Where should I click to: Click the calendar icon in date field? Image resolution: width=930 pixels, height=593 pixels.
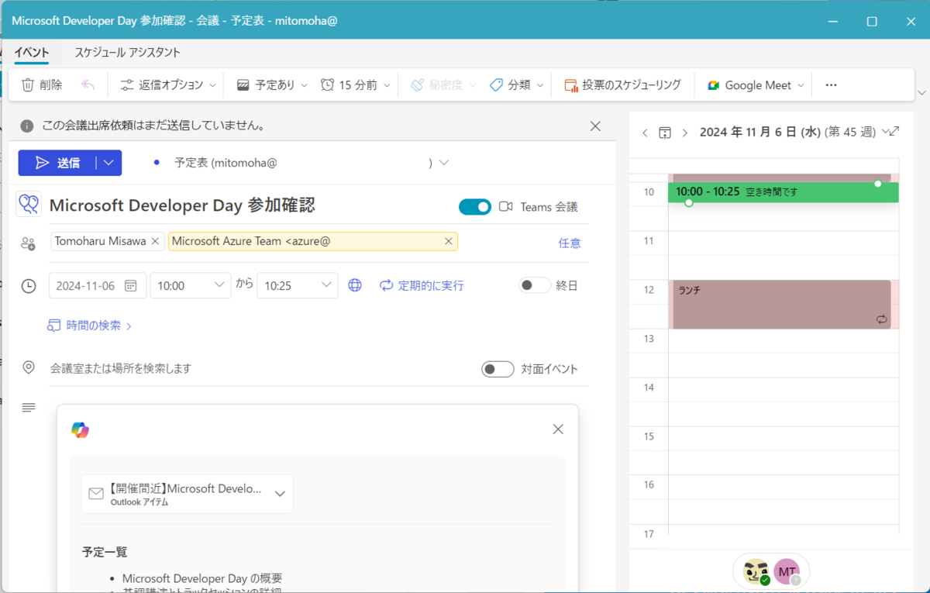tap(131, 285)
